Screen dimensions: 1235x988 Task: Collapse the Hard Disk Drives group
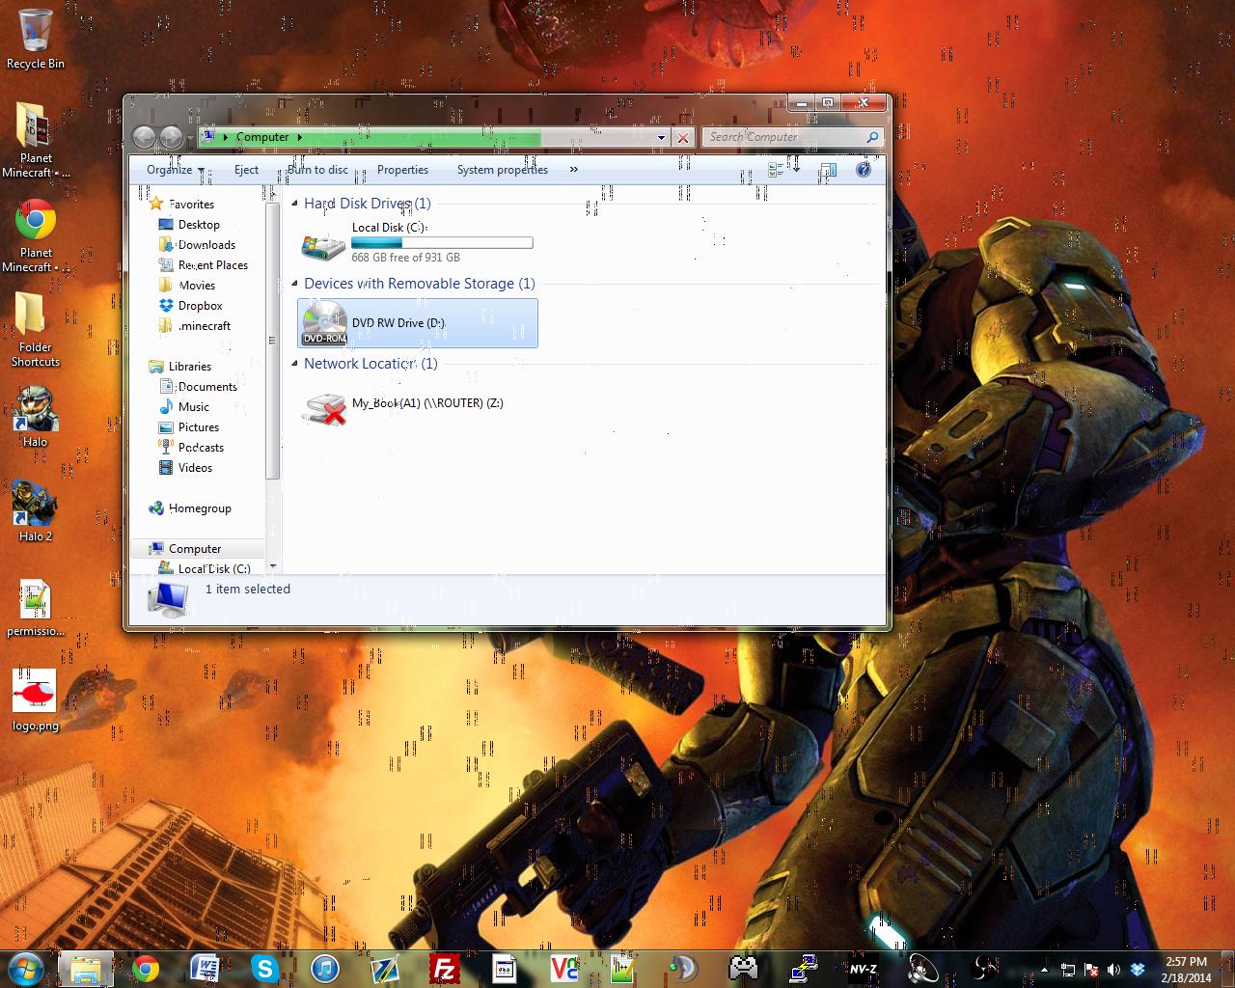295,204
